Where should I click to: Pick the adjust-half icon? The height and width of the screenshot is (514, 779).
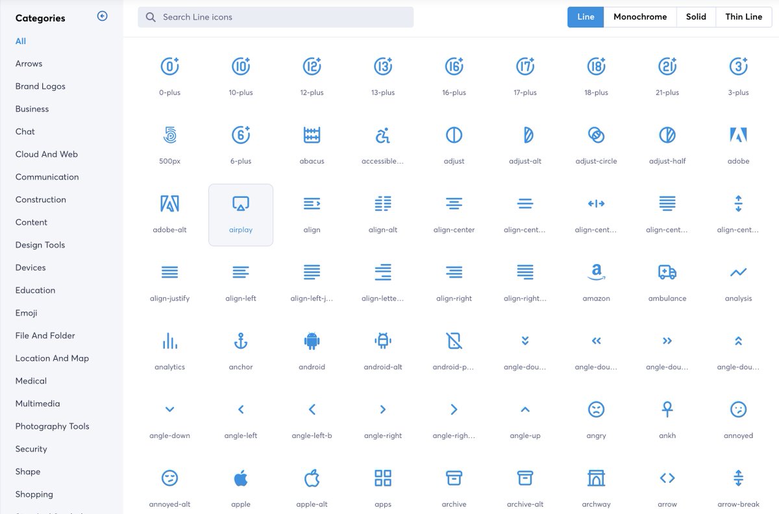pyautogui.click(x=667, y=135)
